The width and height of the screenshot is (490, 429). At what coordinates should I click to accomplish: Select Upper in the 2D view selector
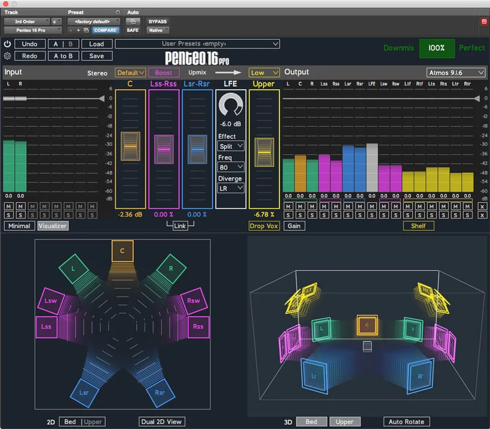coord(93,422)
